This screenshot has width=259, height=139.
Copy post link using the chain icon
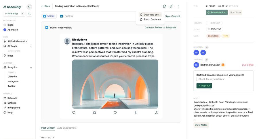click(172, 6)
